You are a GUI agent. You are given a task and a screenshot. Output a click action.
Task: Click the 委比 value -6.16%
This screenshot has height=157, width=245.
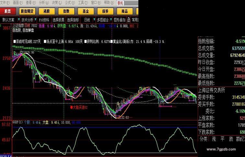pos(240,111)
